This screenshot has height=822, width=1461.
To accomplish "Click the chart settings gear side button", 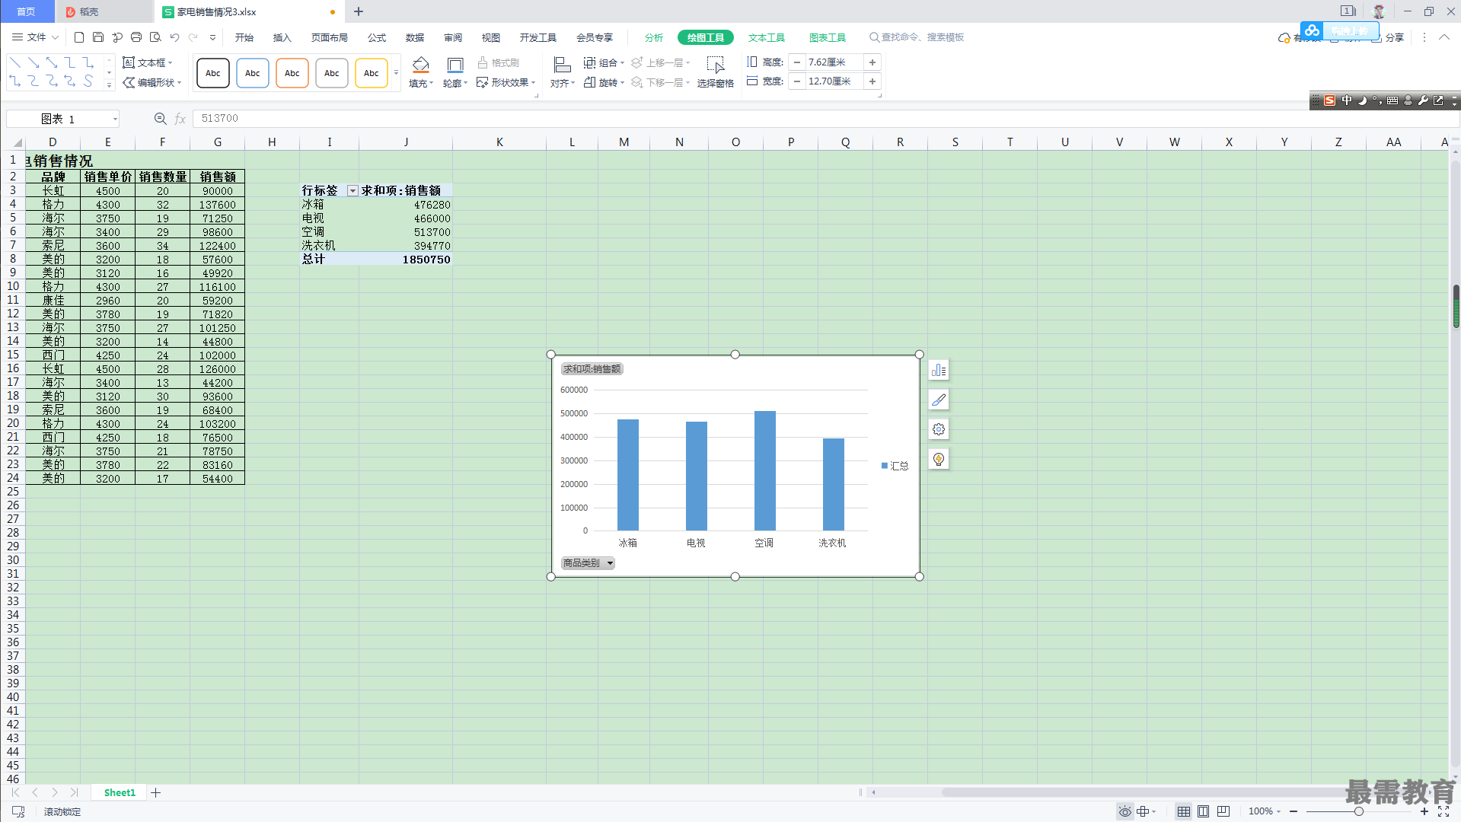I will pyautogui.click(x=939, y=429).
